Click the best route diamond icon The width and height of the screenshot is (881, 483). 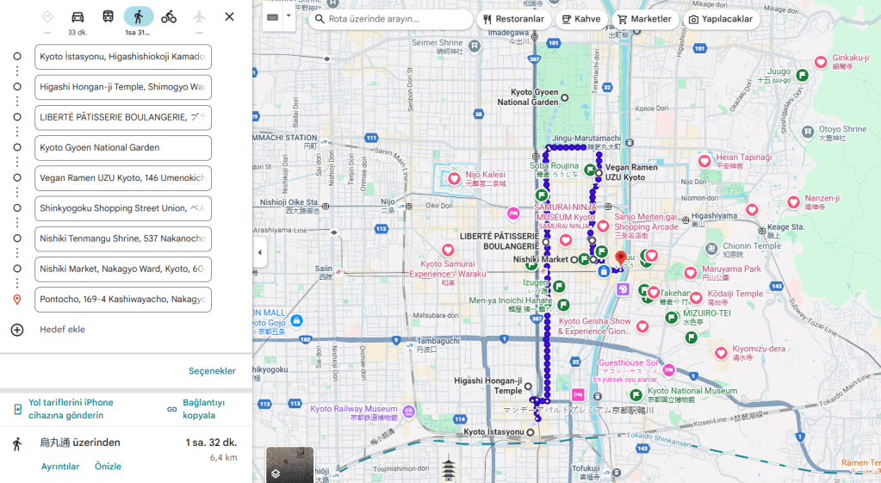47,17
